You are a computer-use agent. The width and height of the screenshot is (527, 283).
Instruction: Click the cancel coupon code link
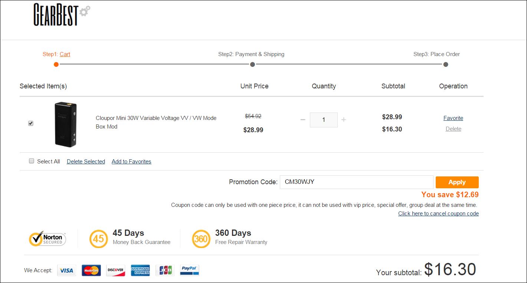point(438,214)
